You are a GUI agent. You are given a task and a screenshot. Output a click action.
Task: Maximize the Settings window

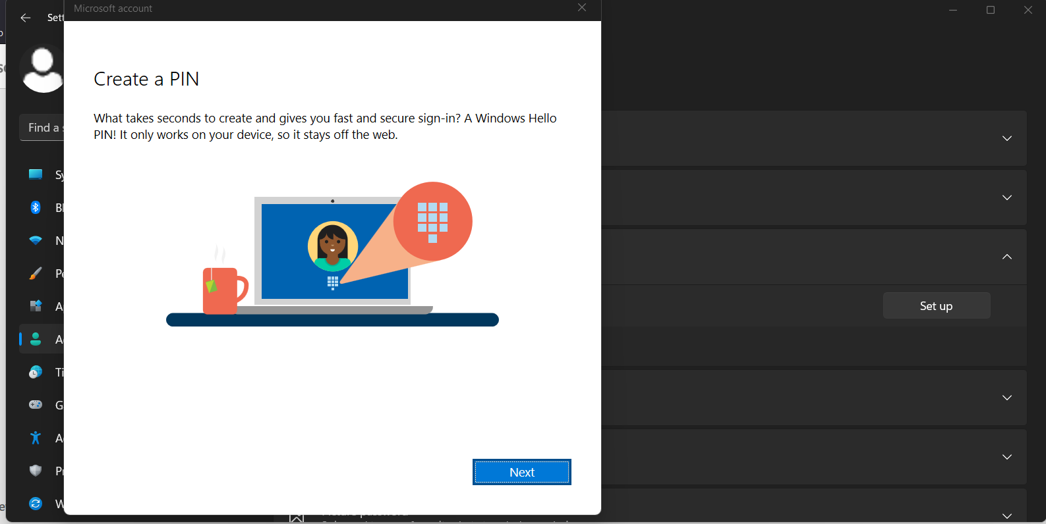coord(991,10)
